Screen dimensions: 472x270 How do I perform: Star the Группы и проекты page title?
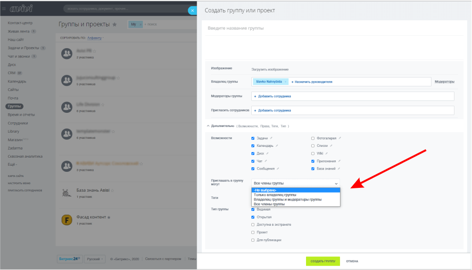click(x=114, y=25)
